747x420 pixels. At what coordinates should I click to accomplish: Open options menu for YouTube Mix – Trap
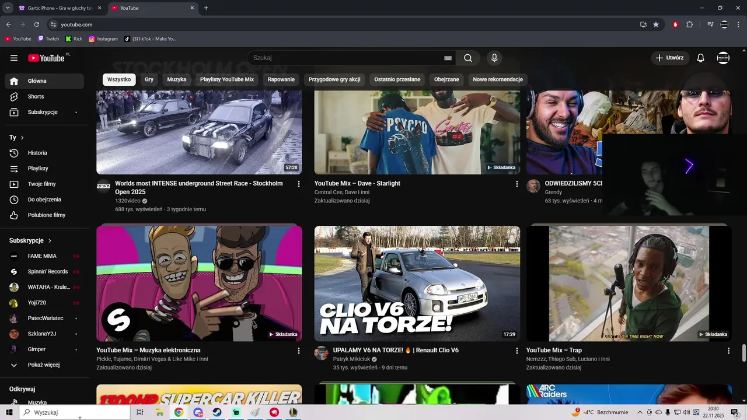click(x=728, y=351)
